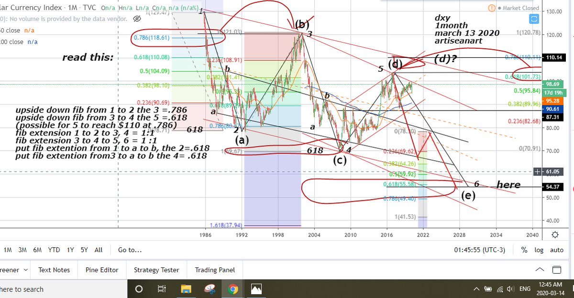
Task: Switch to Chrome in taskbar
Action: 233,289
